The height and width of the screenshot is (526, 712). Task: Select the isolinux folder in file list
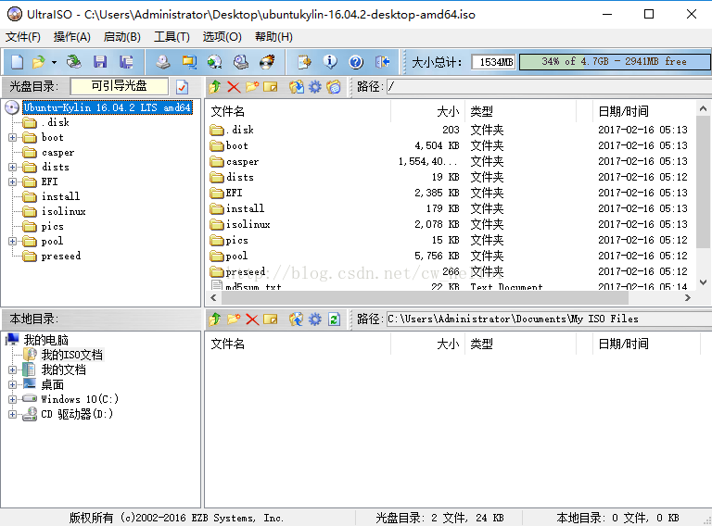pyautogui.click(x=248, y=224)
